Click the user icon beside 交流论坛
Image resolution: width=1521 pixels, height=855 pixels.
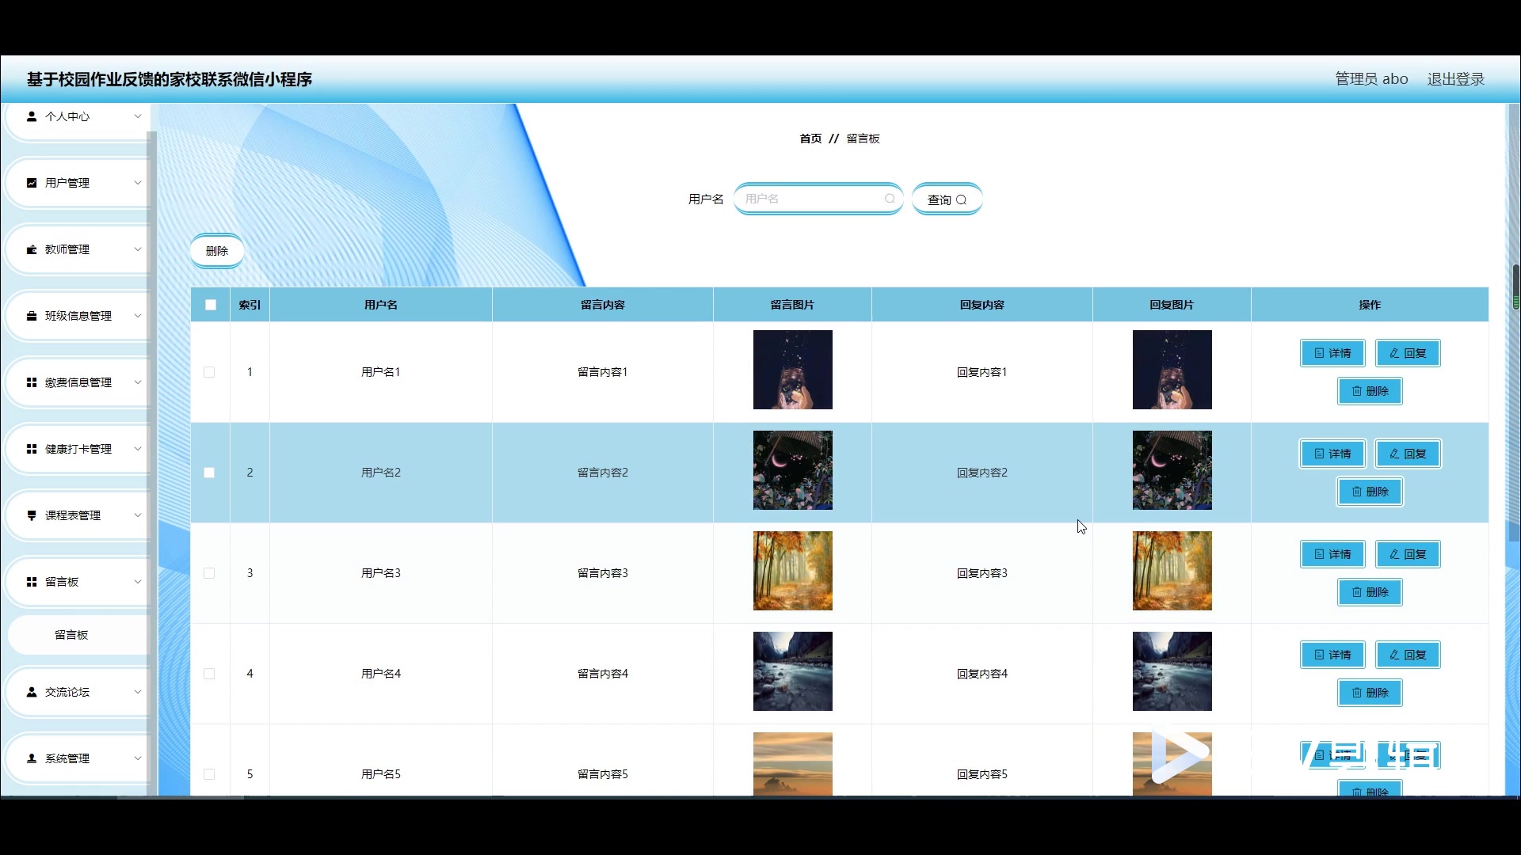coord(32,692)
